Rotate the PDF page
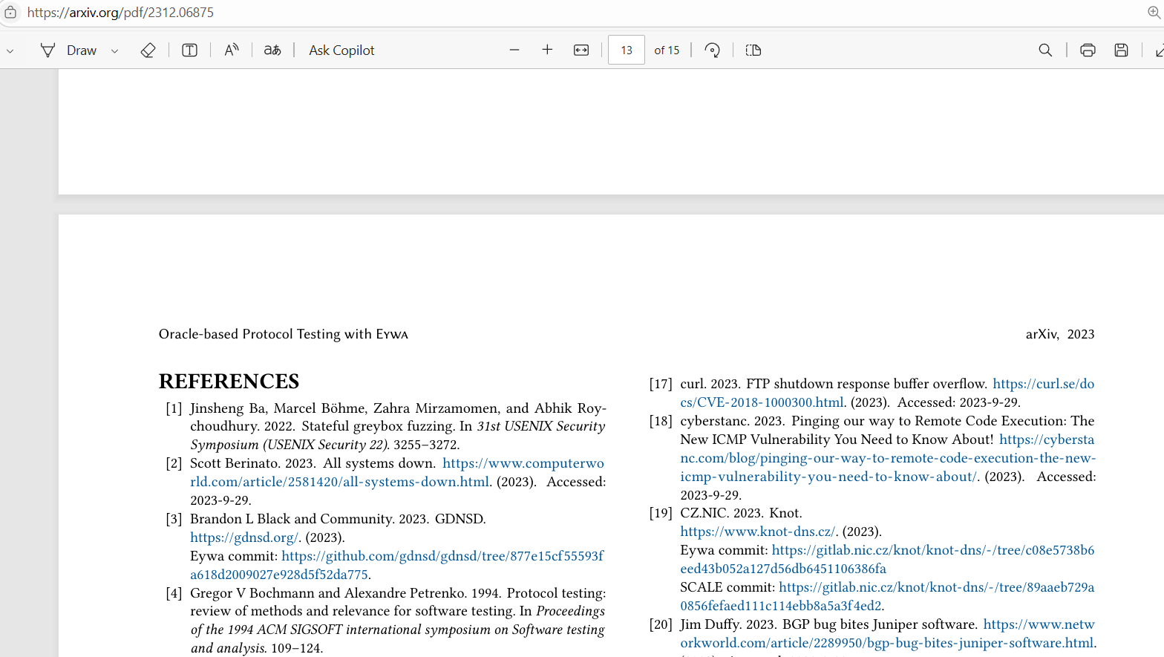Screen dimensions: 1164x657 coord(712,50)
